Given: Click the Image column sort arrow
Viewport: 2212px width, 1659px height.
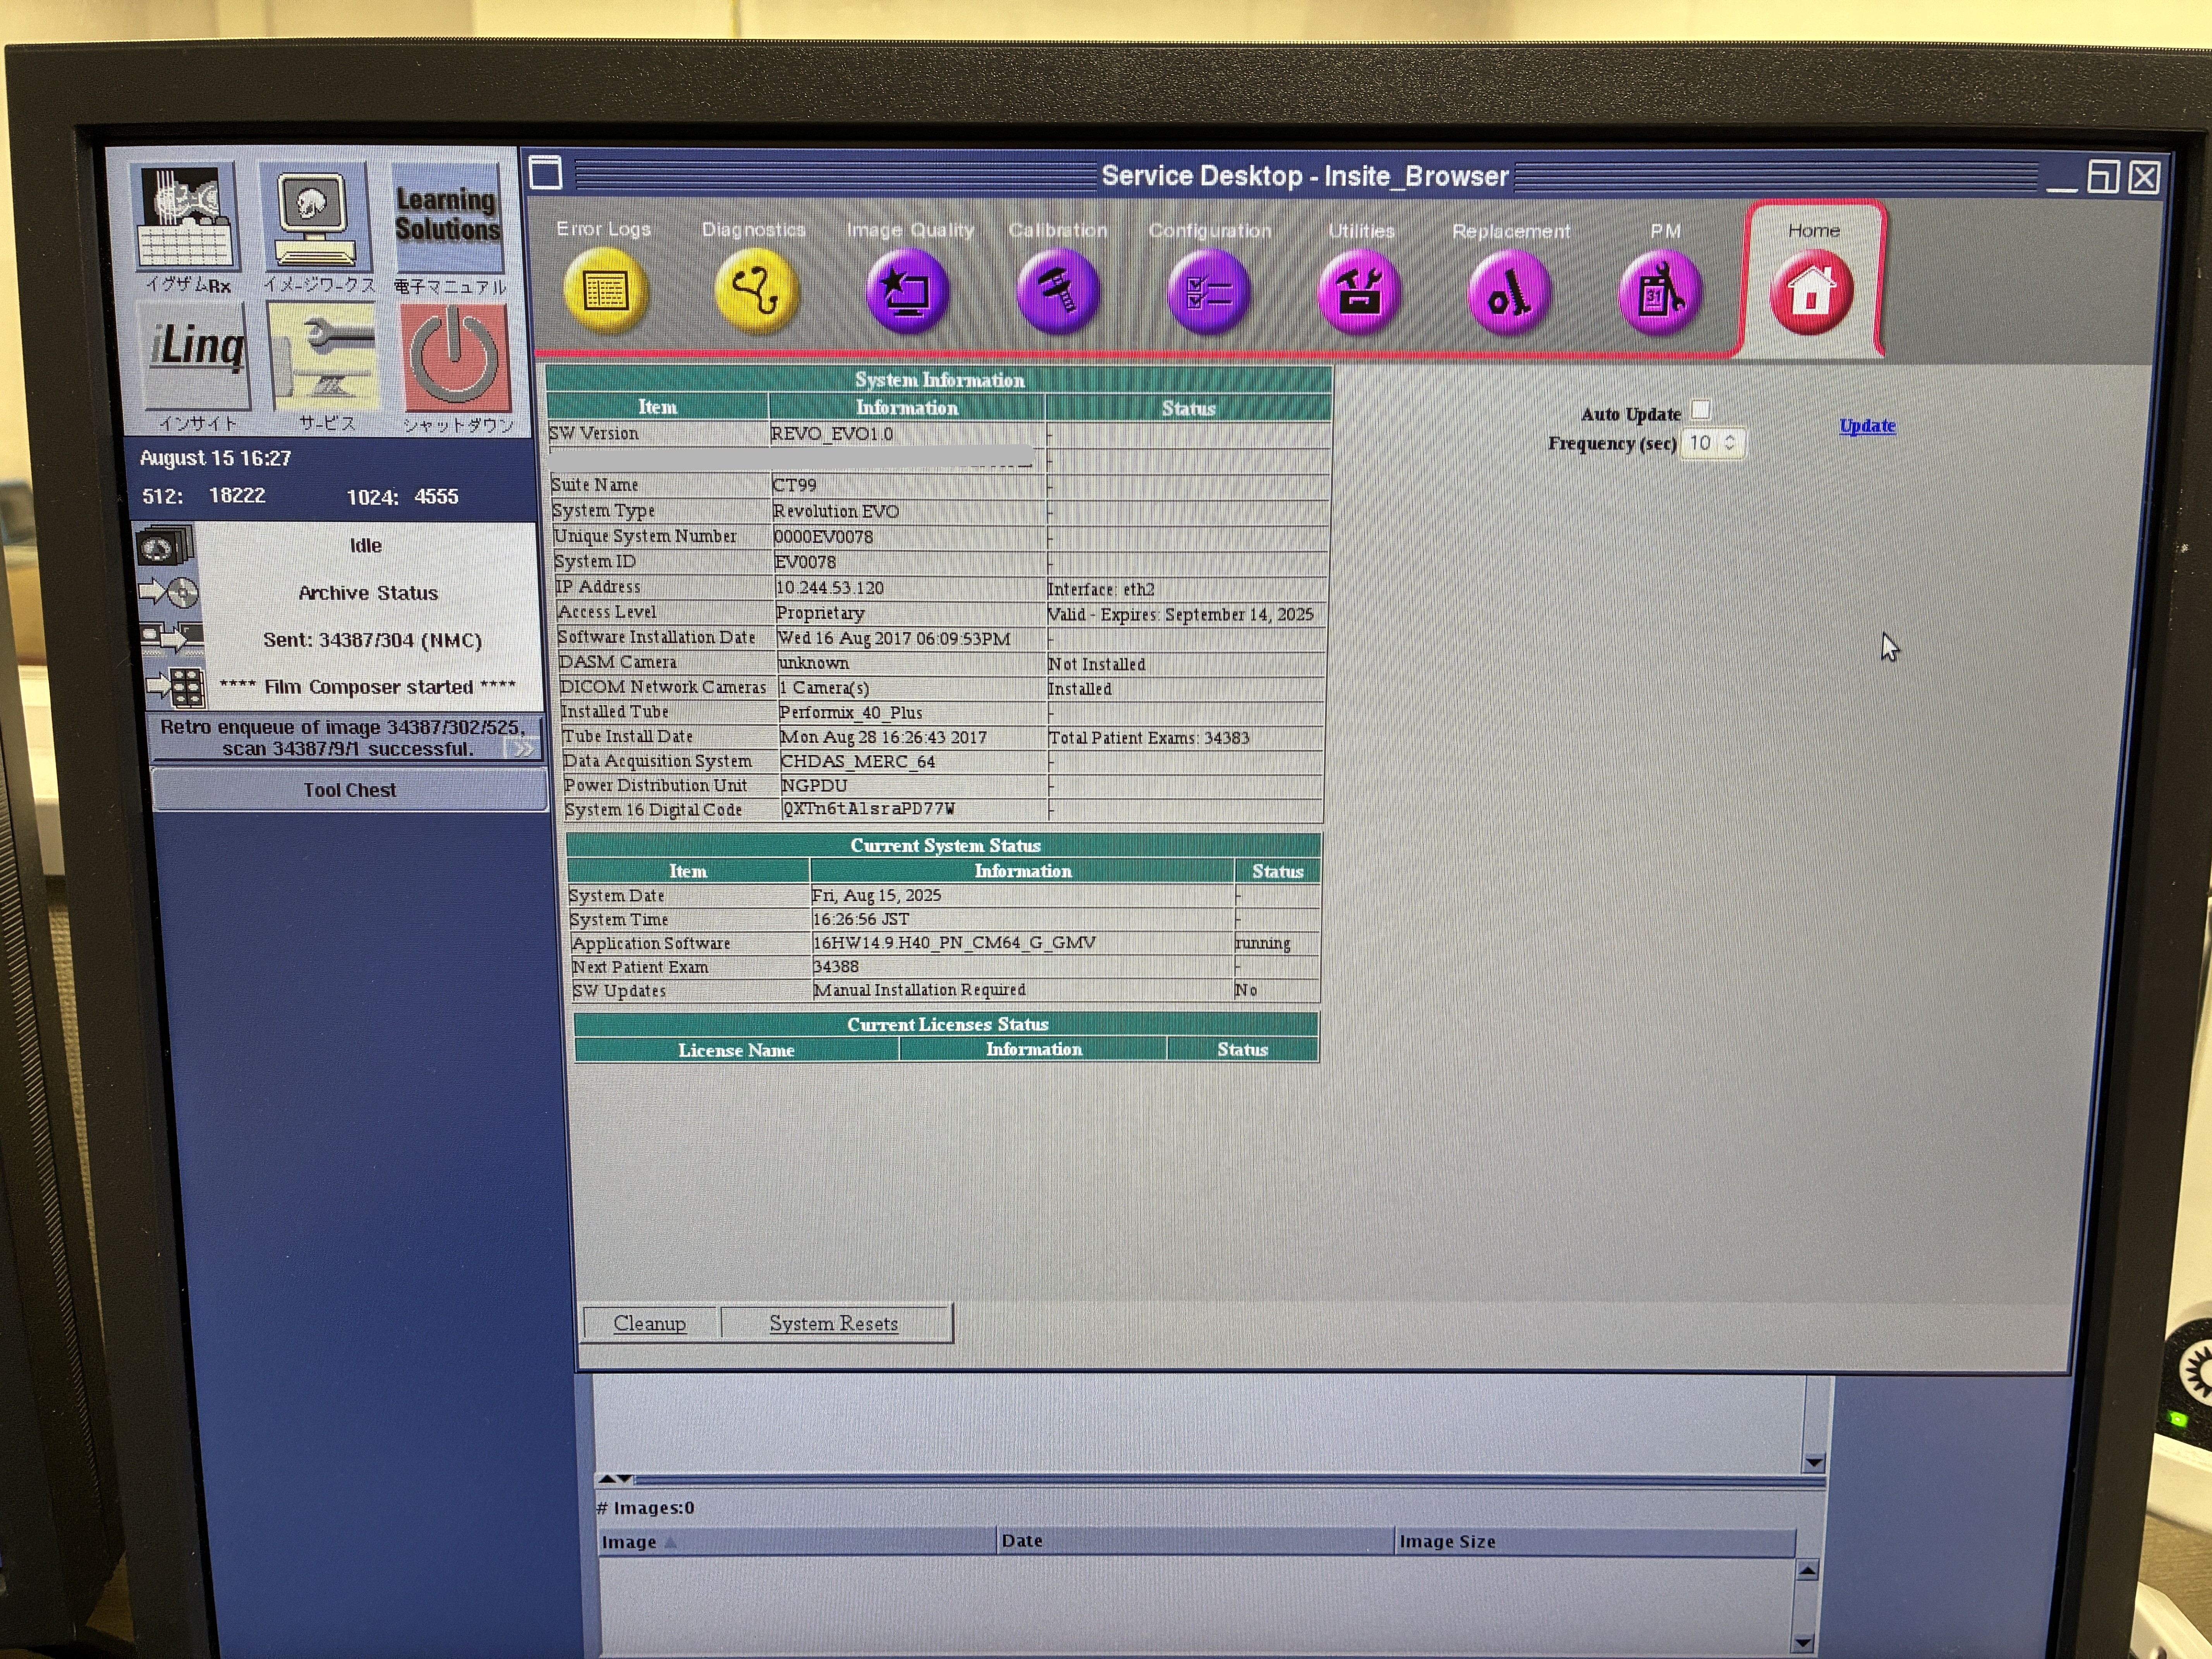Looking at the screenshot, I should 671,1542.
